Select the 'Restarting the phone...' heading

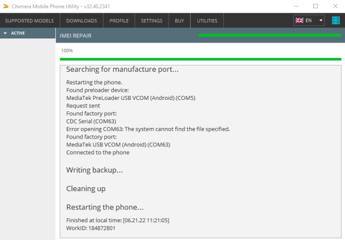coord(105,207)
